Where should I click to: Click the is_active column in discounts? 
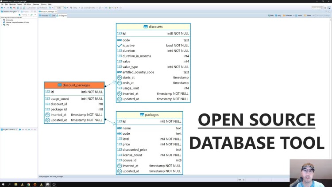click(153, 45)
